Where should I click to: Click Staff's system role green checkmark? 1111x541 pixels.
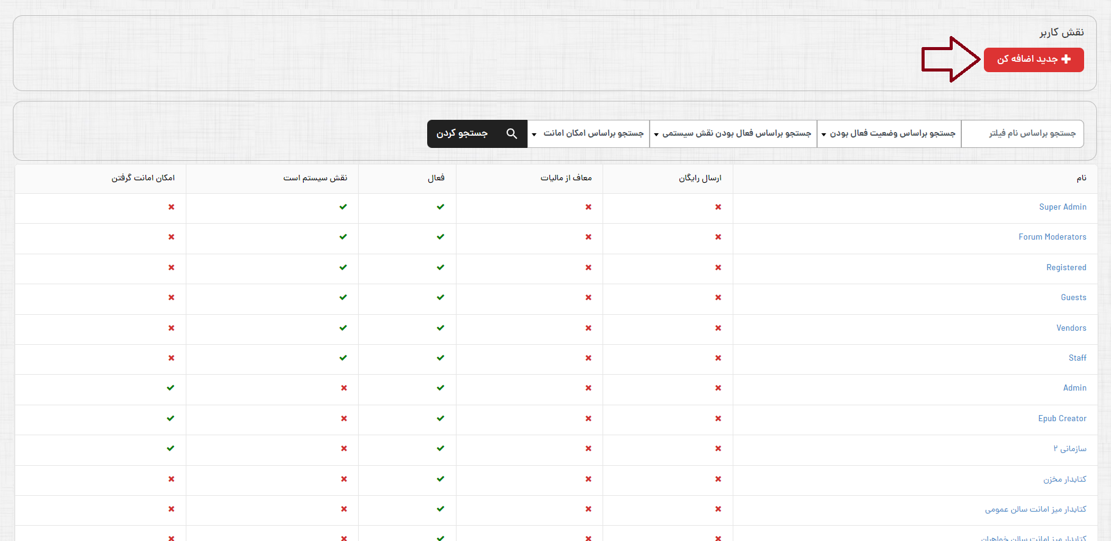coord(343,358)
